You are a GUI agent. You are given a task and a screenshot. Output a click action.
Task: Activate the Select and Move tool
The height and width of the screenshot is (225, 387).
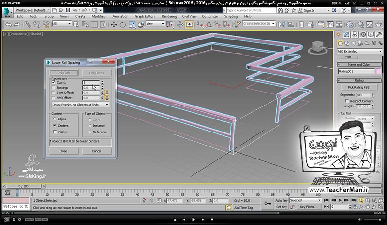click(114, 25)
